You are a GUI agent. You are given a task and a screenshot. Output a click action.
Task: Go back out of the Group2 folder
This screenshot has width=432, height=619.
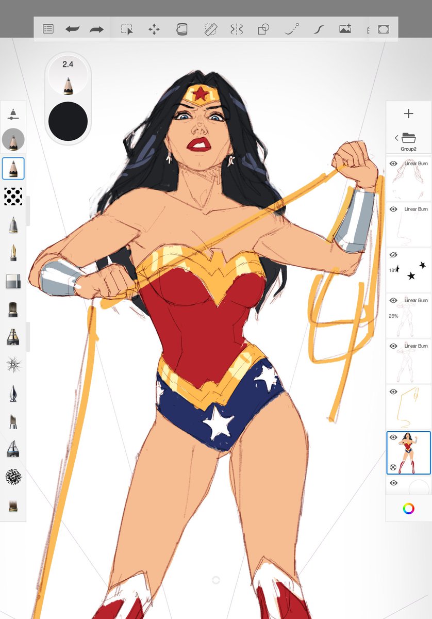tap(396, 138)
